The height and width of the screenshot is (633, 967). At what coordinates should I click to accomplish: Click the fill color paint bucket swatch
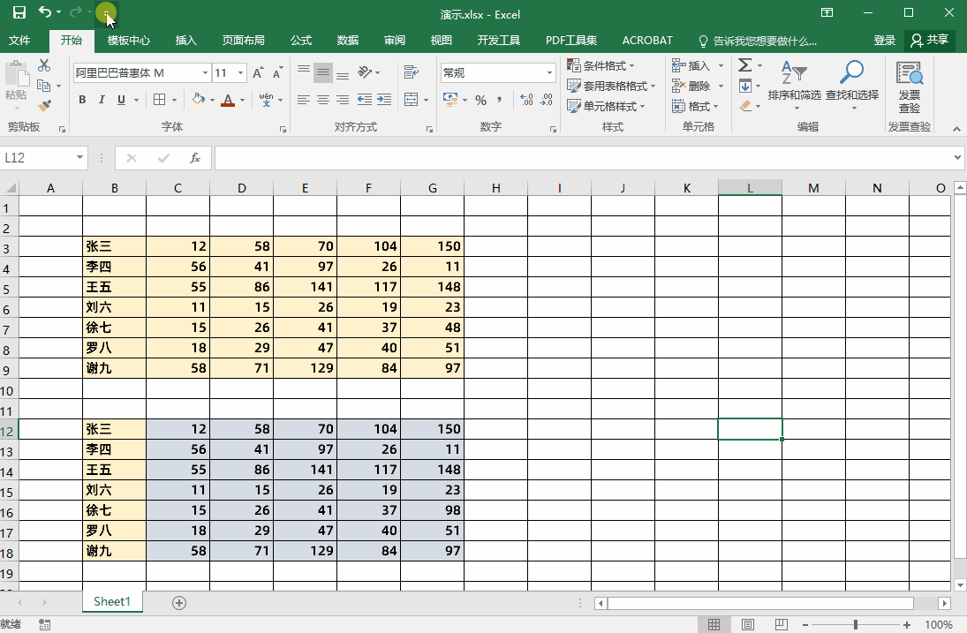(198, 99)
